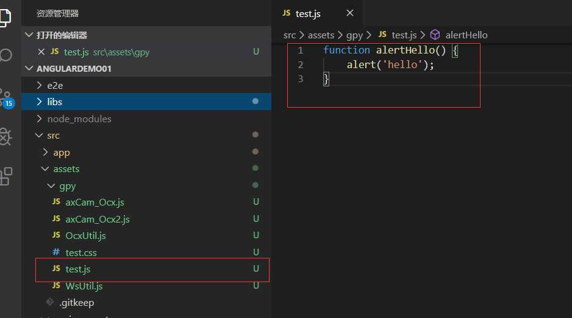Viewport: 572px width, 318px height.
Task: Close test.js in the open editors list
Action: tap(41, 52)
